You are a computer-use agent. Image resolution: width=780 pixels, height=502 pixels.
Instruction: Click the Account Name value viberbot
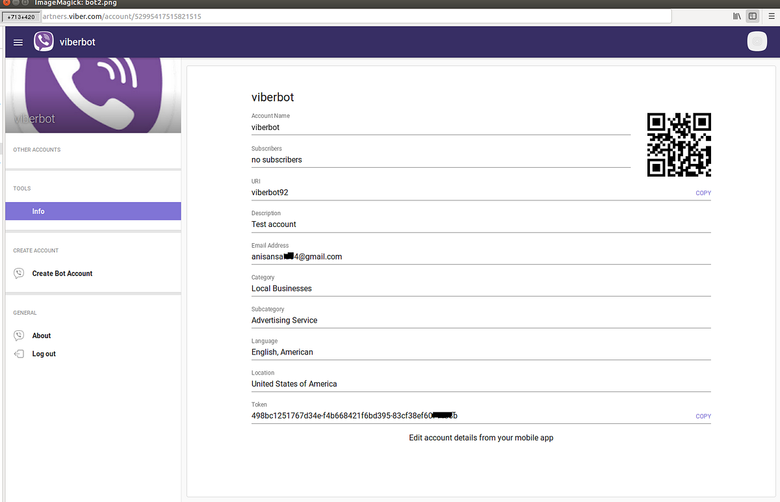pyautogui.click(x=265, y=127)
